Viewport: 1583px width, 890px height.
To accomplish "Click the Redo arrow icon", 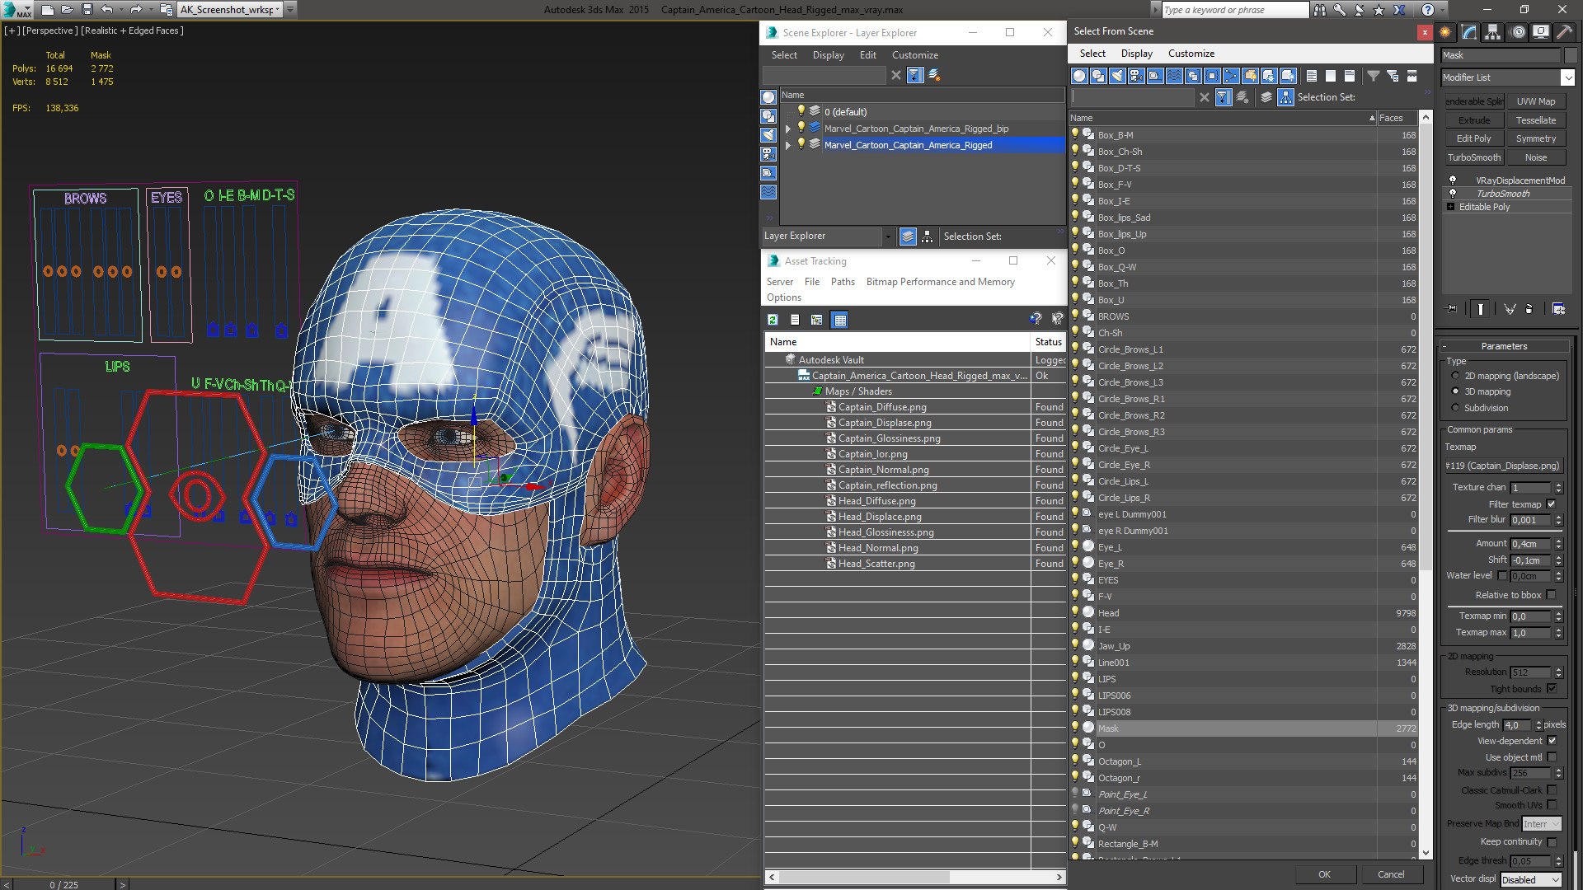I will coord(137,10).
